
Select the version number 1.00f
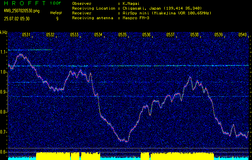pyautogui.click(x=55, y=3)
